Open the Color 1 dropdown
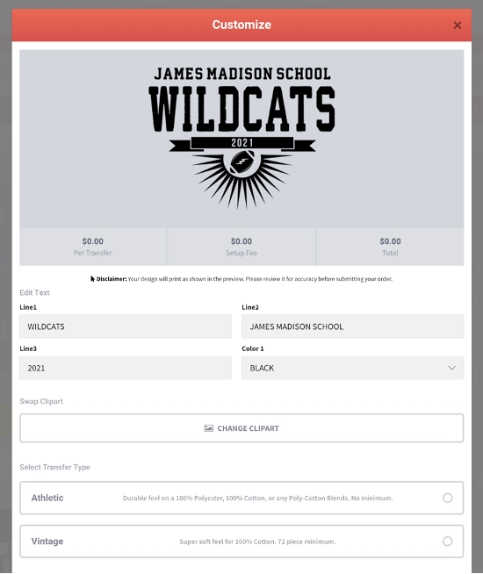The height and width of the screenshot is (574, 483). point(353,368)
